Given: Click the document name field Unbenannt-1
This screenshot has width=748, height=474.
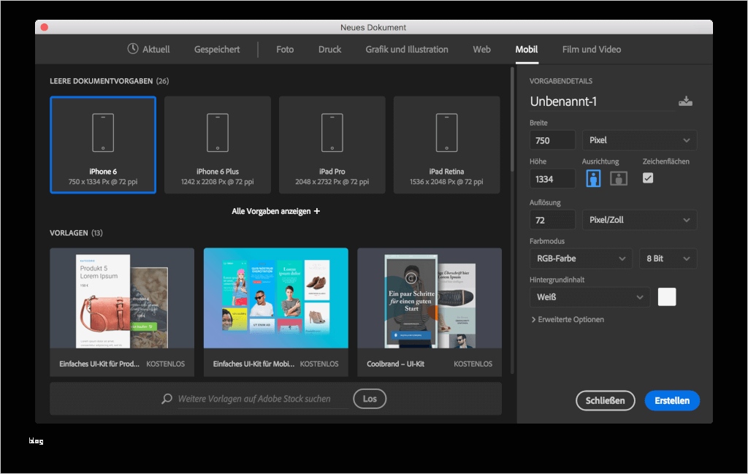Looking at the screenshot, I should 602,101.
